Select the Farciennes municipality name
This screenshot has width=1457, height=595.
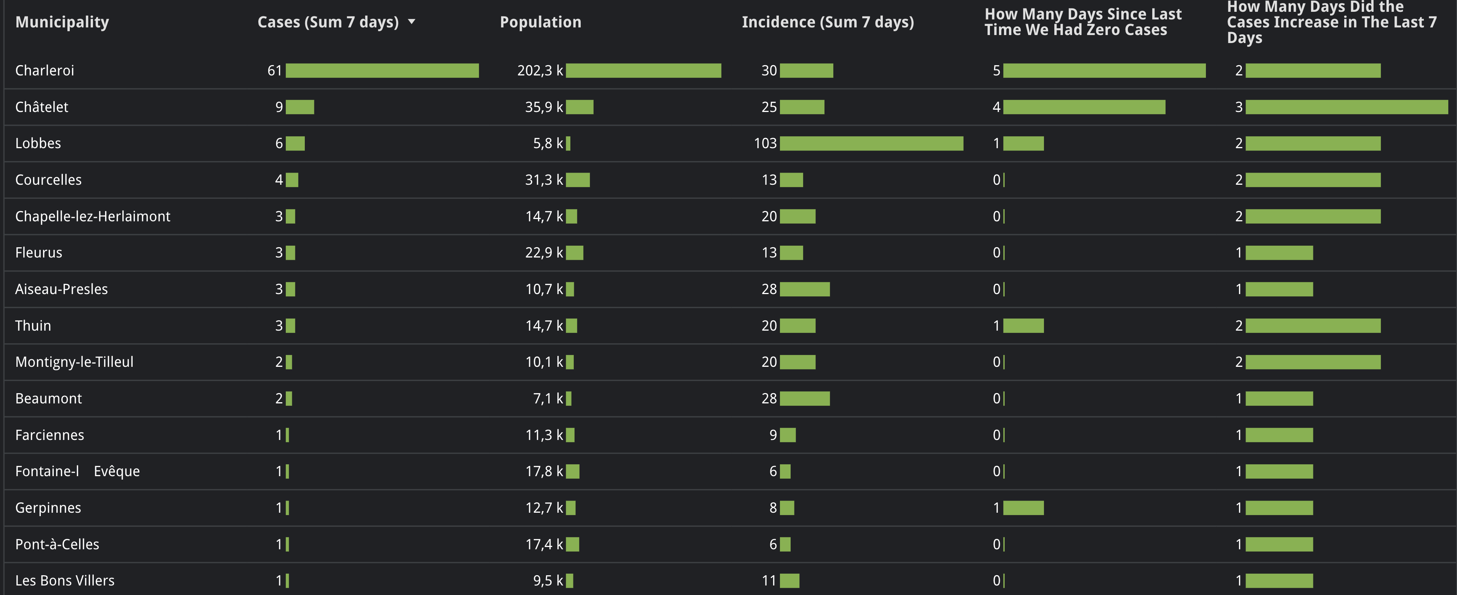click(x=50, y=435)
